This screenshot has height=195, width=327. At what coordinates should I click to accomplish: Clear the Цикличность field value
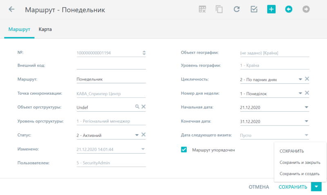coord(307,79)
